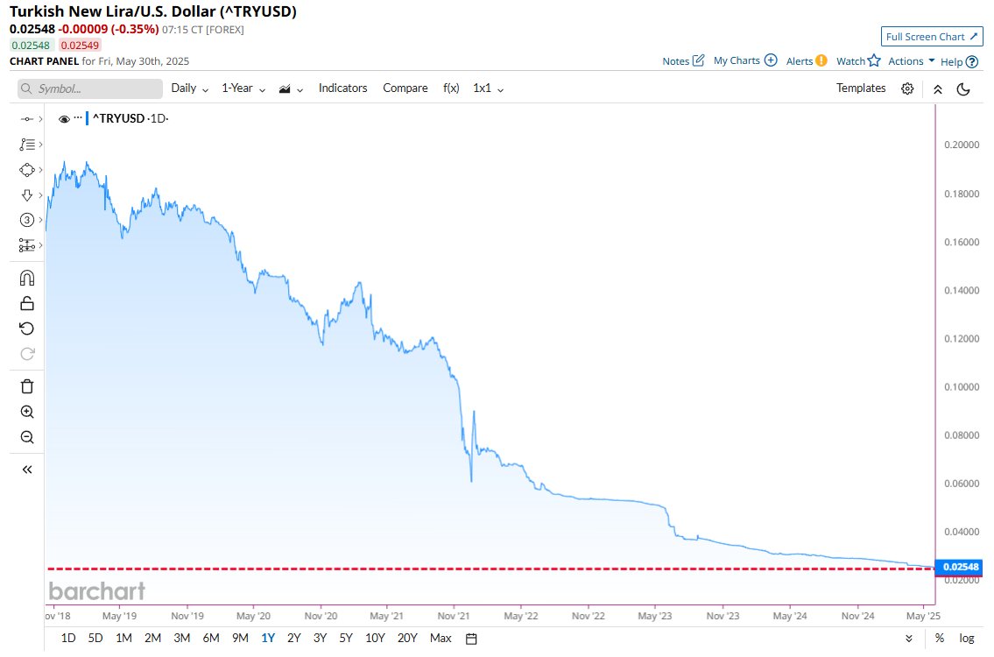Click the red ask price 0.02549
994x657 pixels.
80,45
